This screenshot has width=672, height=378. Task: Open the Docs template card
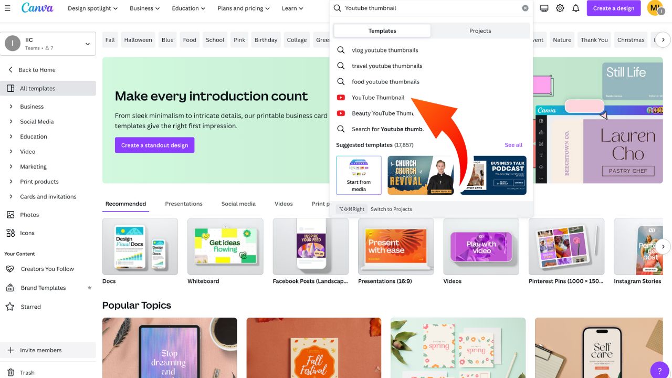point(140,247)
